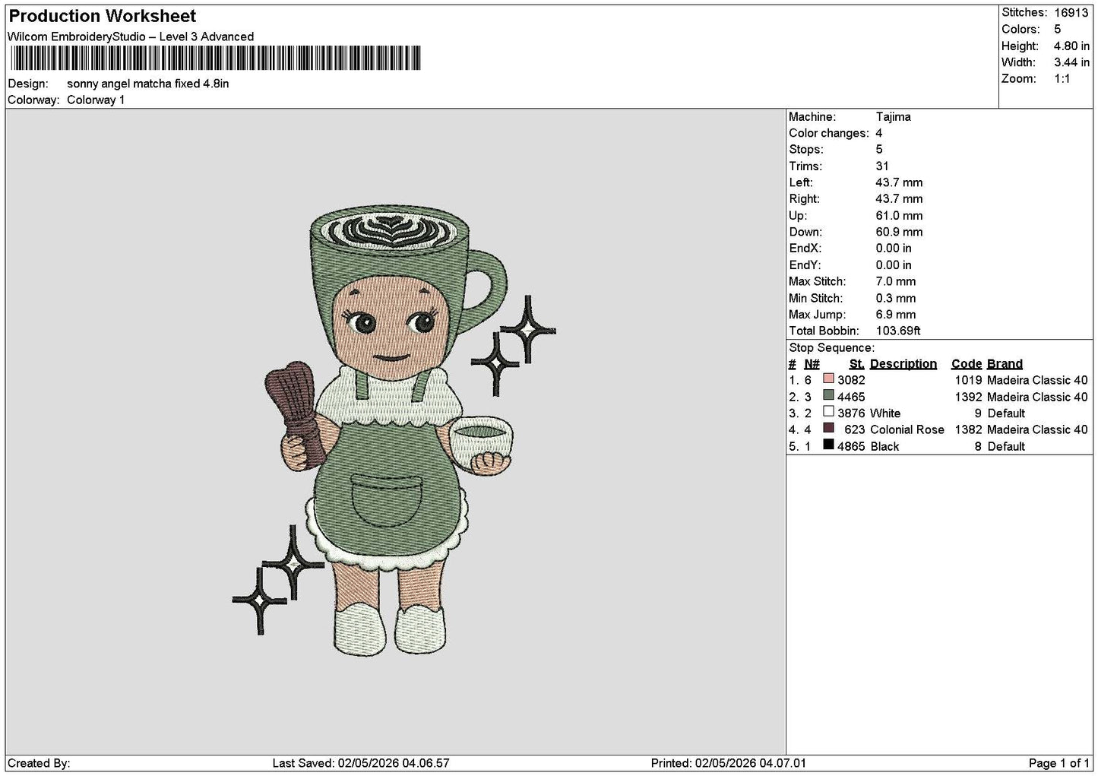Select the black 4865 thread color swatch

pyautogui.click(x=828, y=446)
